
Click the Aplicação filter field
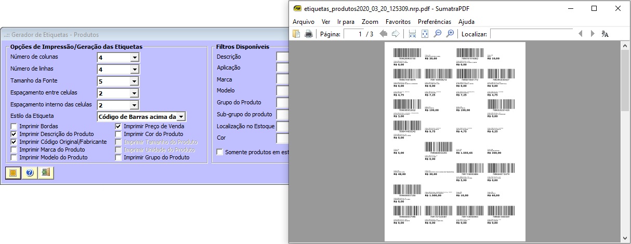[x=282, y=68]
